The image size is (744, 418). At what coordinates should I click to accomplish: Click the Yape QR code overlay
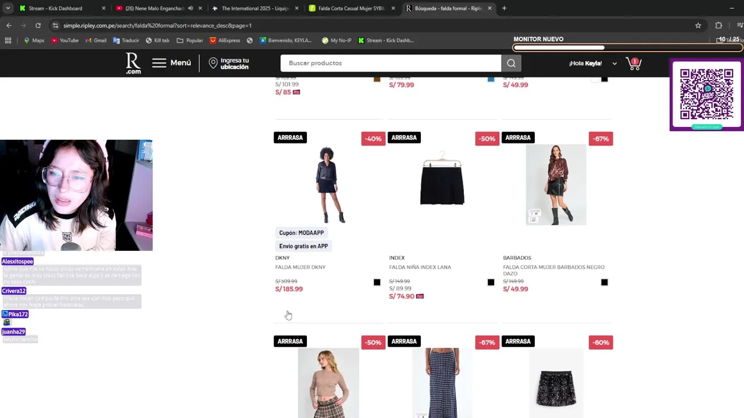[707, 95]
